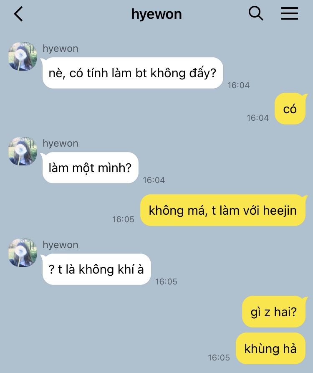Tap sender name 'hyewon' above second received message
The height and width of the screenshot is (373, 313).
(61, 143)
